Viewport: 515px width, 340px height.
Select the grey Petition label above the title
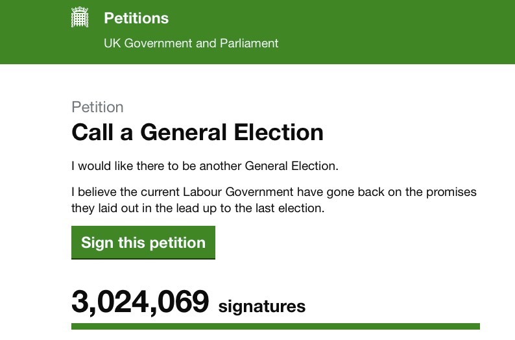click(97, 107)
